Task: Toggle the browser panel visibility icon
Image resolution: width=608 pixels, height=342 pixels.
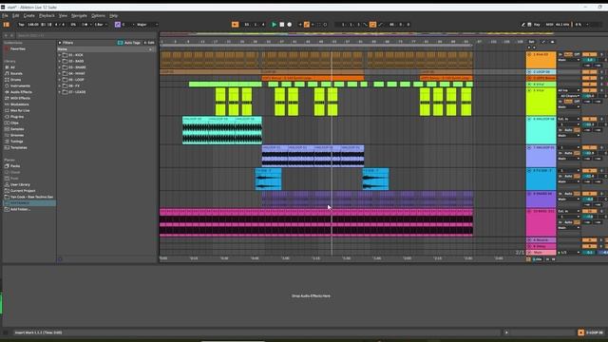Action: 7,25
